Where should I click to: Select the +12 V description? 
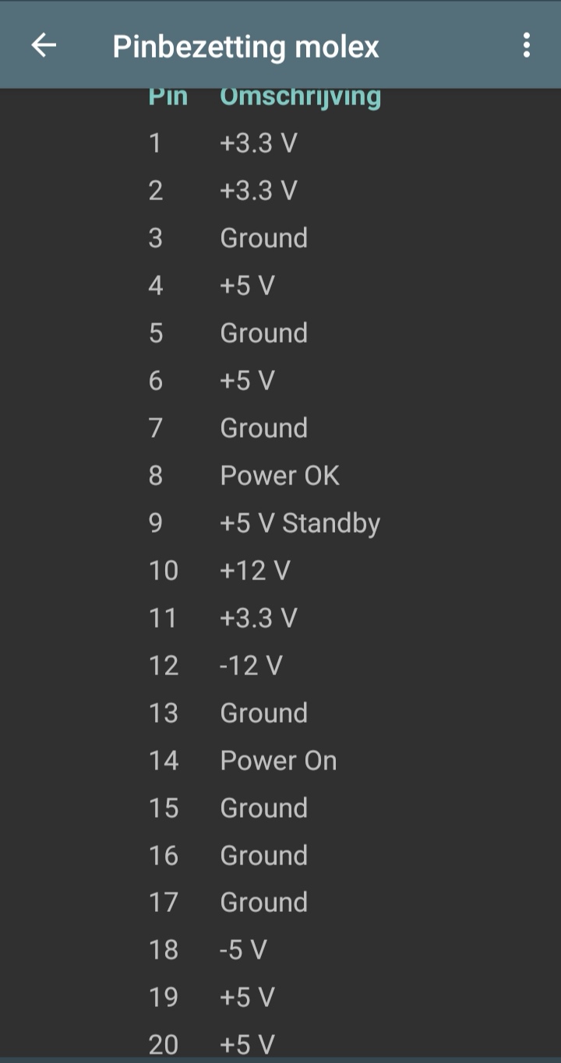(x=255, y=571)
